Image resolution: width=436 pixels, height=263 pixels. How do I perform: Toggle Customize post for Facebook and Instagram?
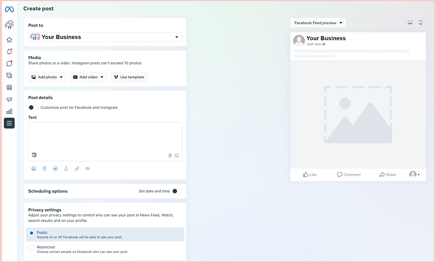tap(33, 107)
